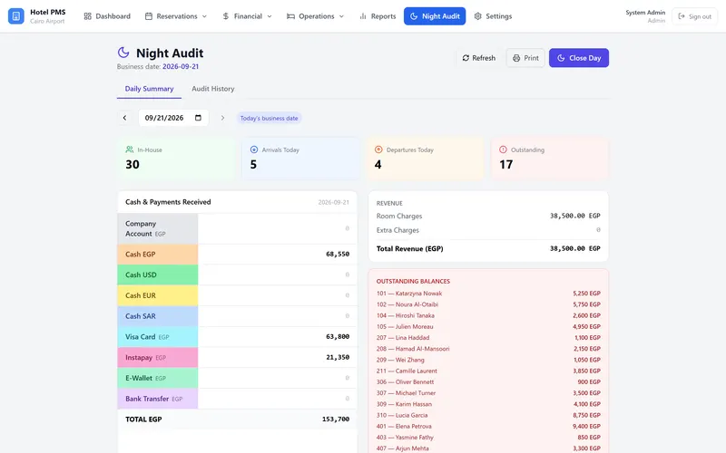Click the Print button
726x453 pixels.
[525, 58]
